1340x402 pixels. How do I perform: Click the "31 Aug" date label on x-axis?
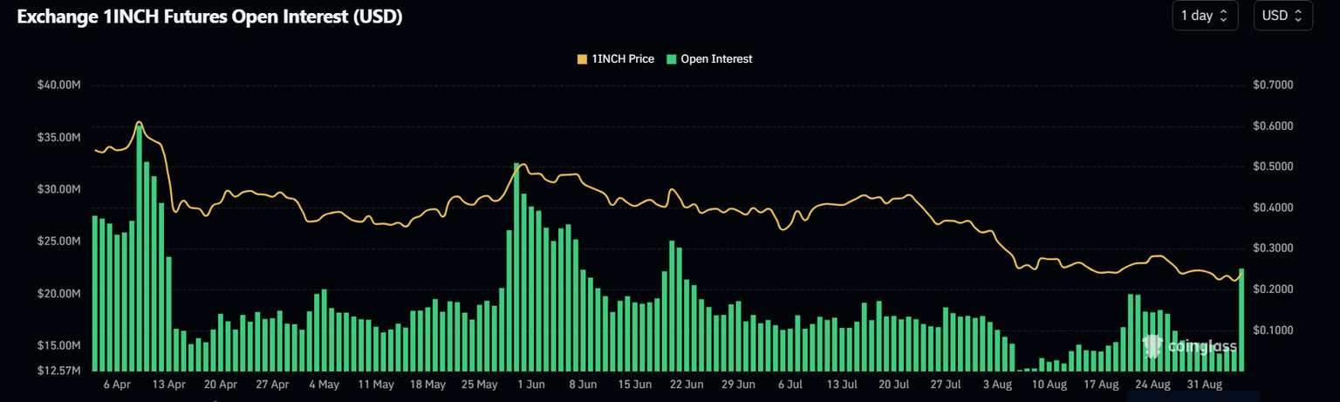1205,385
